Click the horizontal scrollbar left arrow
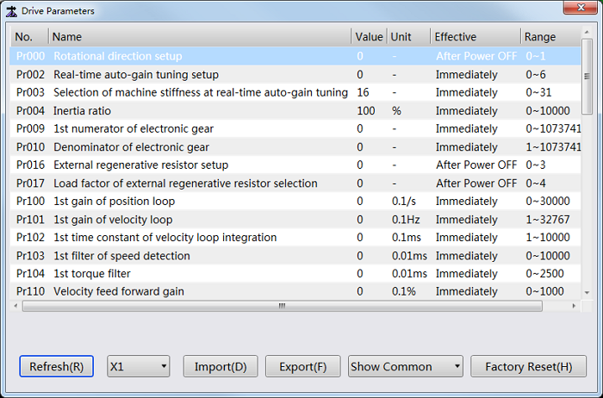603x398 pixels. click(x=16, y=306)
